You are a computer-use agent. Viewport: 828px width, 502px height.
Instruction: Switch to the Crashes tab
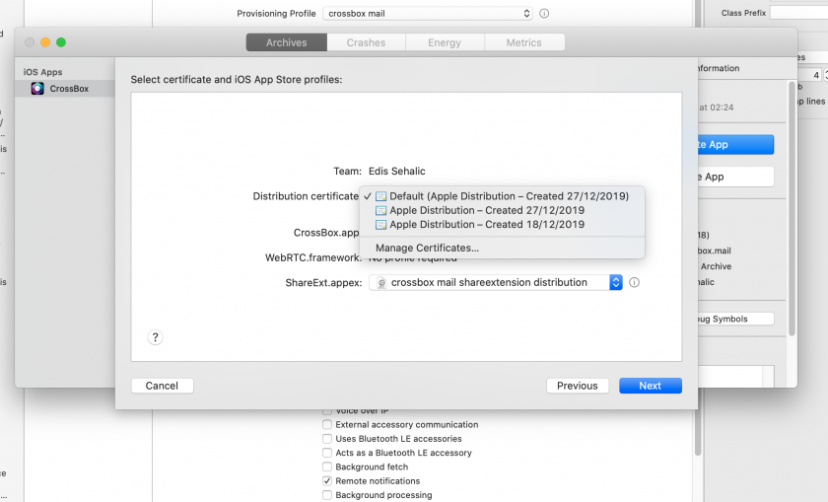click(x=366, y=42)
